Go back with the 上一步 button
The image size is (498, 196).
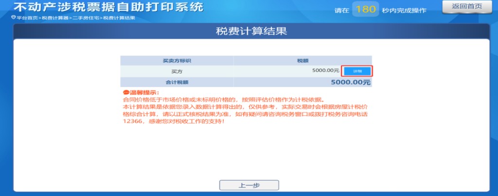point(249,185)
